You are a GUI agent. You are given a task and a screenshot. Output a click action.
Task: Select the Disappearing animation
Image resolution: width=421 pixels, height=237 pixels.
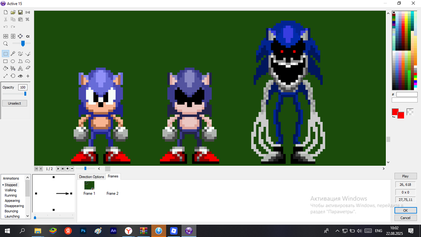coord(14,206)
